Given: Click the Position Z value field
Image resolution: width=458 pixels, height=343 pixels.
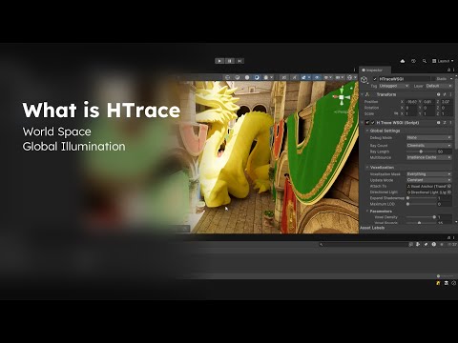Looking at the screenshot, I should click(447, 102).
